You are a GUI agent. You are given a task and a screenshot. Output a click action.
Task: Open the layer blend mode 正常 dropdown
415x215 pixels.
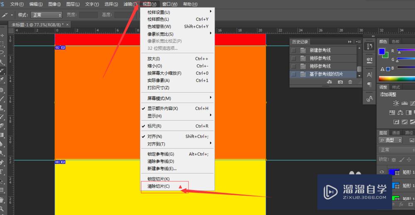pyautogui.click(x=396, y=150)
